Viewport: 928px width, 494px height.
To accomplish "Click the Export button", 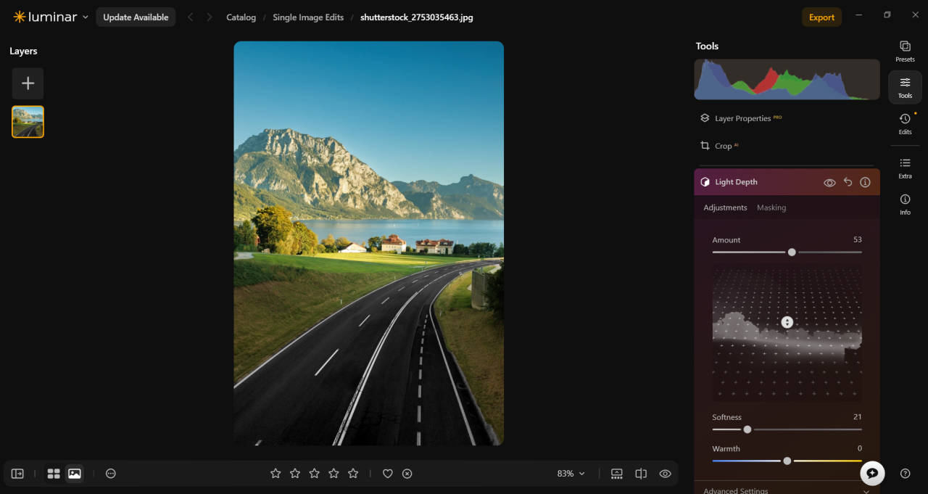I will 821,17.
